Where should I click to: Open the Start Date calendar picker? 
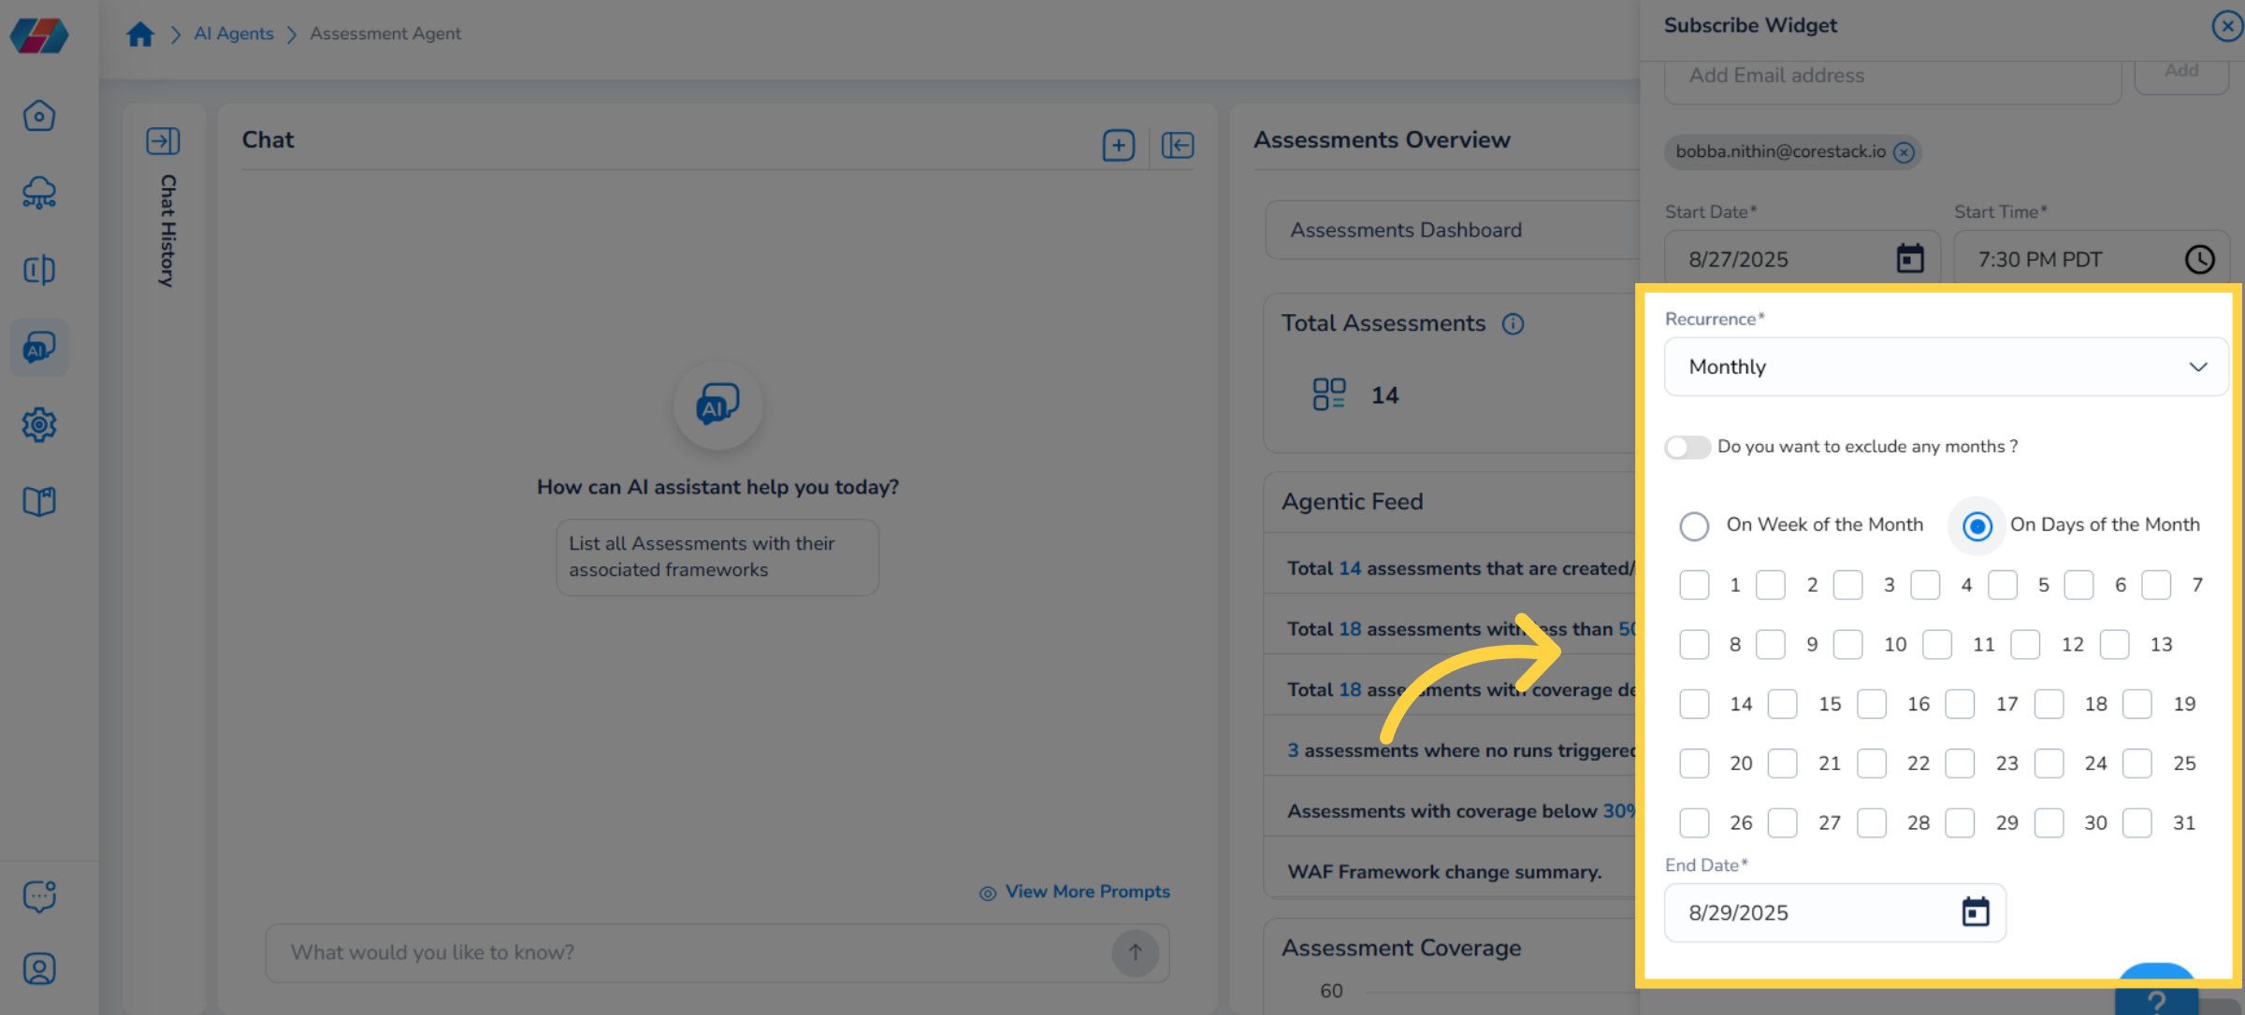coord(1909,259)
